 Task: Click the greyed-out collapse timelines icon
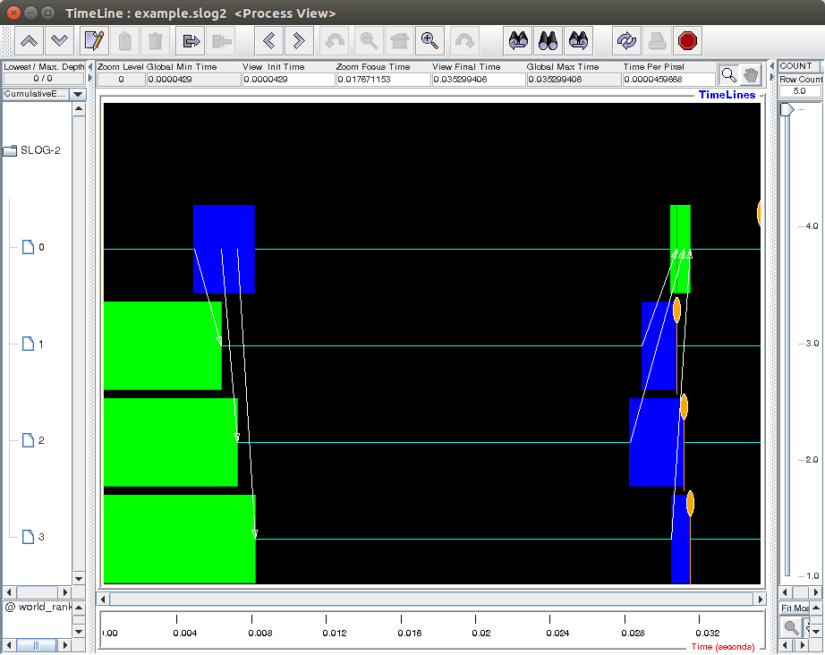click(x=222, y=41)
